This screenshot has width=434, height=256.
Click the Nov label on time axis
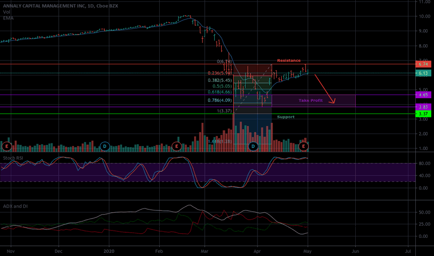(x=11, y=251)
